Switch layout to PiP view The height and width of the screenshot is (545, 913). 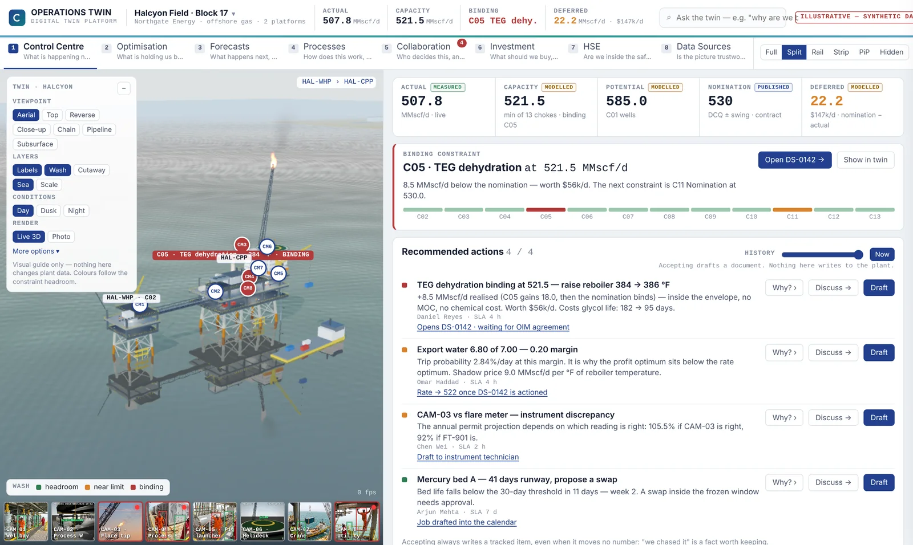tap(864, 52)
